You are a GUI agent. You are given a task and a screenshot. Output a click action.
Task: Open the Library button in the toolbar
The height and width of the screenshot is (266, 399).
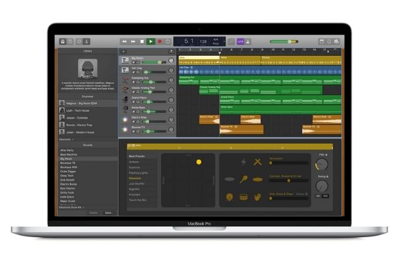pyautogui.click(x=63, y=42)
